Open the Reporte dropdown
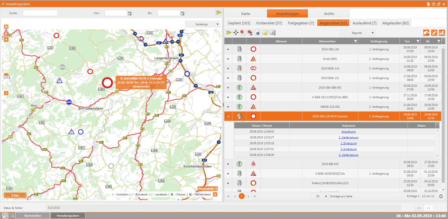The width and height of the screenshot is (448, 219). (357, 33)
